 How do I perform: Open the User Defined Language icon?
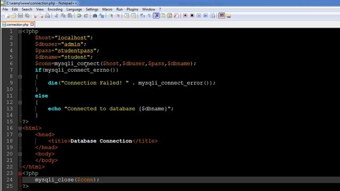tap(163, 15)
